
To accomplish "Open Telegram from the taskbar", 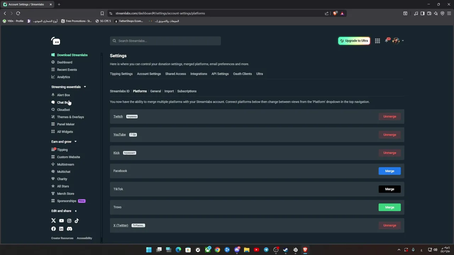I will (266, 250).
